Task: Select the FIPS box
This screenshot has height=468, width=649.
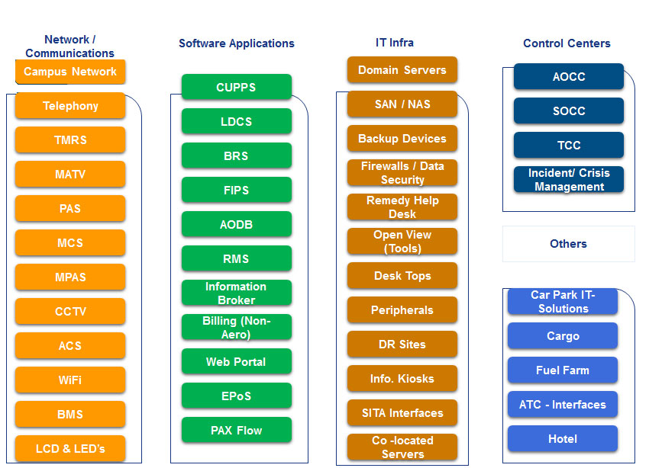Action: coord(237,190)
